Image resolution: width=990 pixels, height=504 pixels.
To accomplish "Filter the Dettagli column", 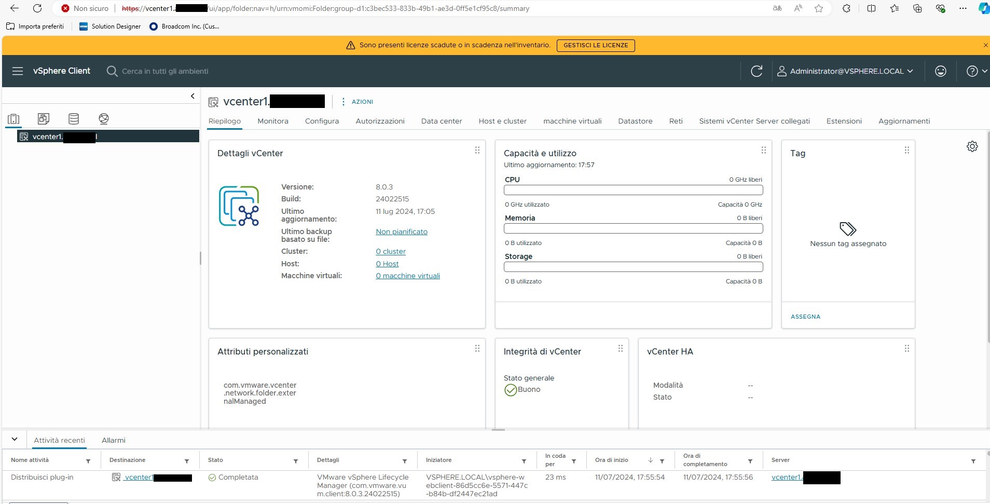I will [x=405, y=461].
